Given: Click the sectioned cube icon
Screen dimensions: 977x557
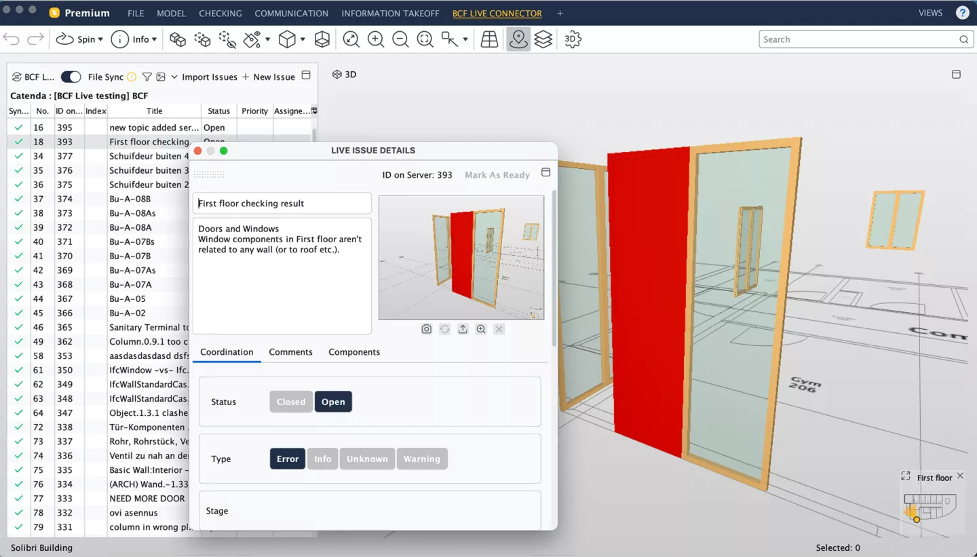Looking at the screenshot, I should pyautogui.click(x=322, y=39).
